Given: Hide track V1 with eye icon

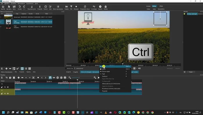Looking at the screenshot, I should (x=8, y=94).
